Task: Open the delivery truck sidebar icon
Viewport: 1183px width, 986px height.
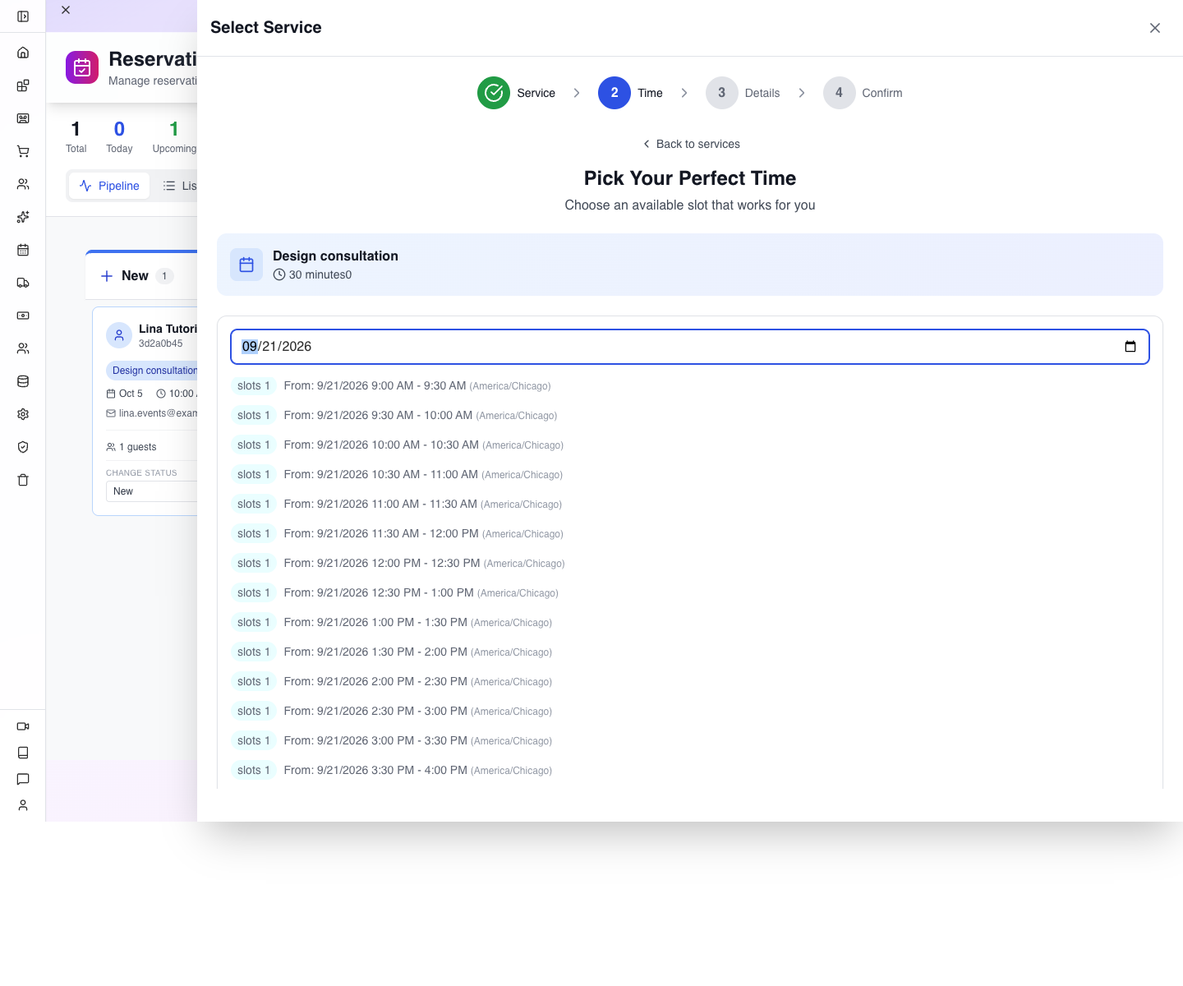Action: (x=23, y=283)
